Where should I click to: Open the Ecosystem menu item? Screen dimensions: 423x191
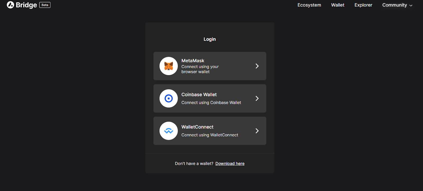pyautogui.click(x=309, y=5)
